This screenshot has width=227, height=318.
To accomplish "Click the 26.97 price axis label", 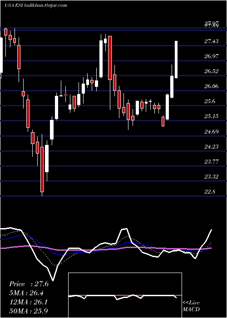I will (x=212, y=56).
